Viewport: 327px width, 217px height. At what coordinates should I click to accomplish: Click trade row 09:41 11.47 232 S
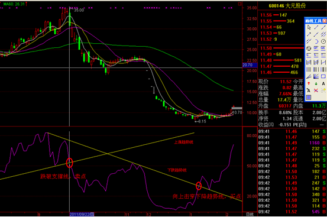point(292,148)
